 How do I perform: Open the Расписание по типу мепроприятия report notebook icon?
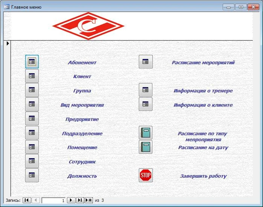(146, 133)
